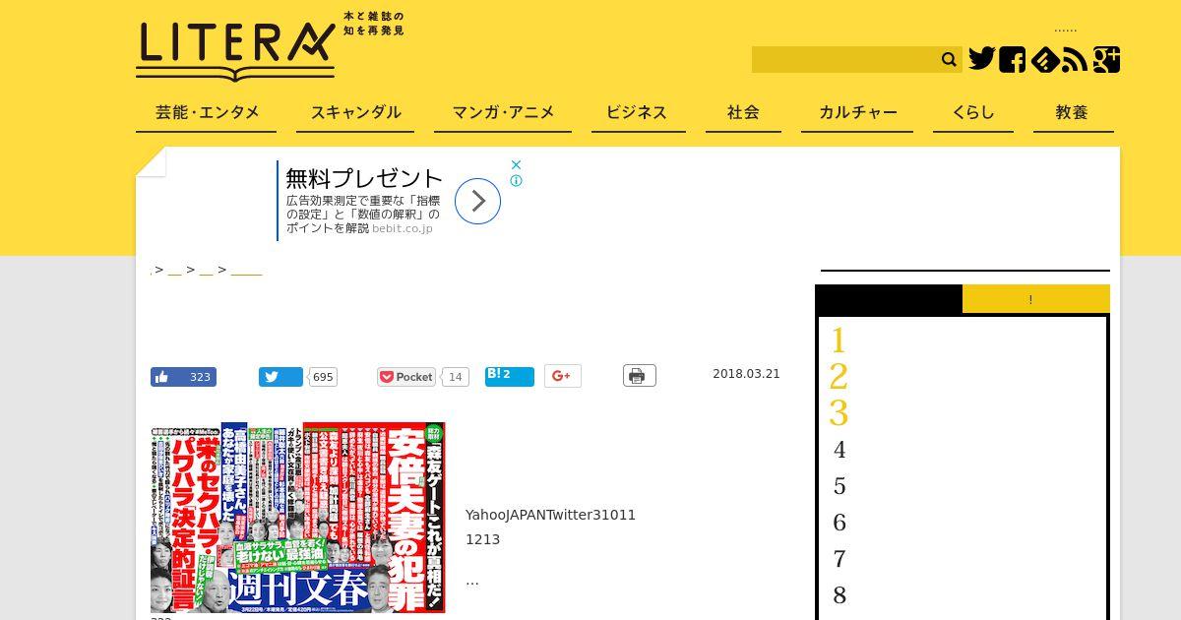The width and height of the screenshot is (1181, 620).
Task: Open the RSS feed icon
Action: (x=1075, y=60)
